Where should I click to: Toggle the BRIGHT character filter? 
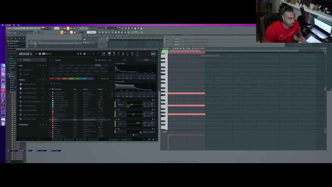[65, 78]
